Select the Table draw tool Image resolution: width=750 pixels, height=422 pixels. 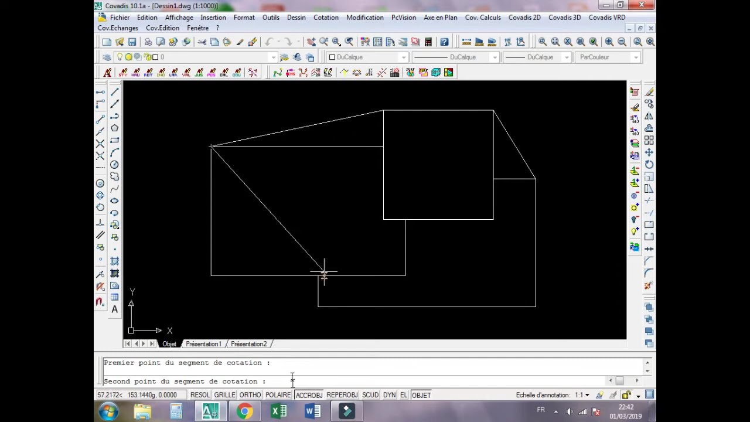click(x=114, y=297)
